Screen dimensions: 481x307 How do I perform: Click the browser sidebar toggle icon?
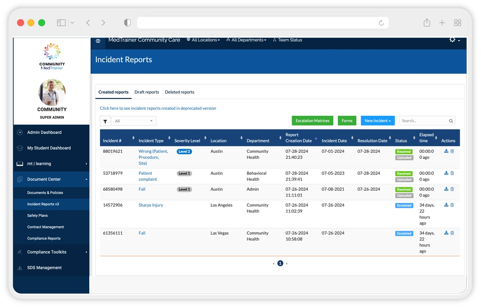click(x=61, y=23)
